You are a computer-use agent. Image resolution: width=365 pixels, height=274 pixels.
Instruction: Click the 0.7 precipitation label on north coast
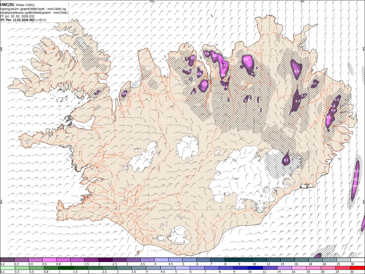click(214, 56)
